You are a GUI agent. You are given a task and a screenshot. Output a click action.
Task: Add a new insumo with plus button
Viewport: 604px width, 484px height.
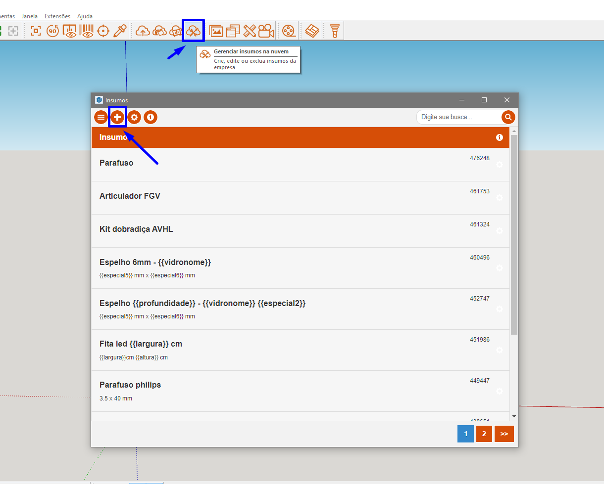click(x=117, y=117)
